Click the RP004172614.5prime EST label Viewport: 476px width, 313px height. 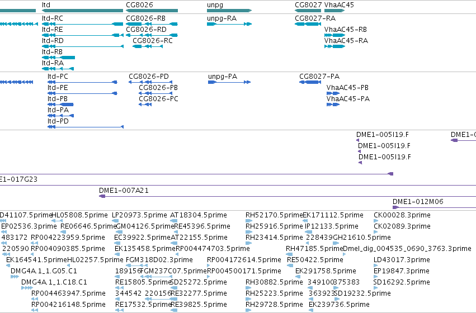click(x=244, y=260)
